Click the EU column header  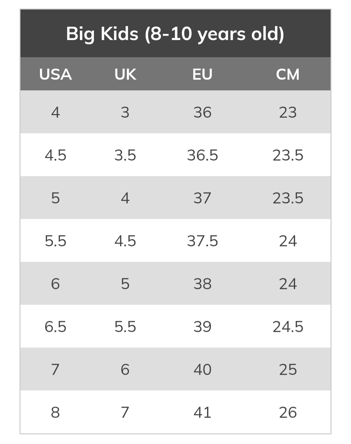pyautogui.click(x=202, y=74)
